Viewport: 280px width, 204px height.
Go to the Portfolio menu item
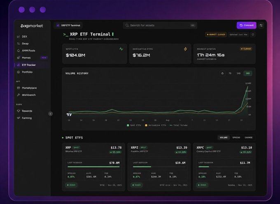[x=27, y=72]
